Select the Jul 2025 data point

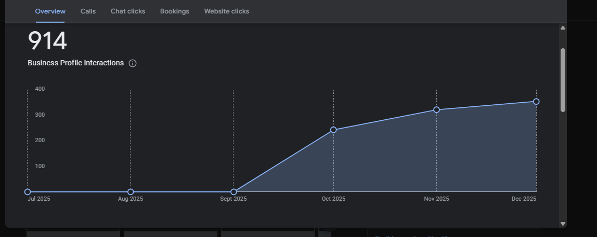pos(28,192)
